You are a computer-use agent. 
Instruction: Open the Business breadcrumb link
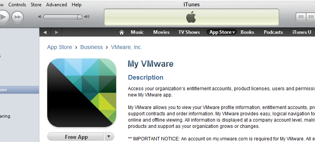[91, 47]
